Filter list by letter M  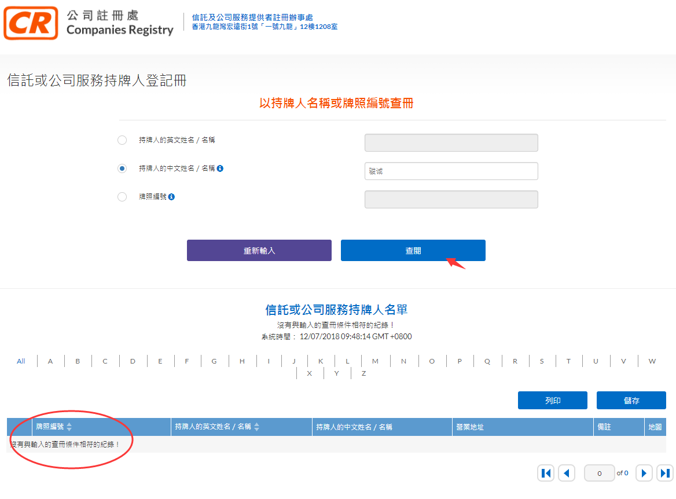coord(375,361)
